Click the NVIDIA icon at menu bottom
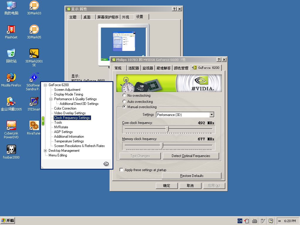The width and height of the screenshot is (300, 225). click(106, 164)
